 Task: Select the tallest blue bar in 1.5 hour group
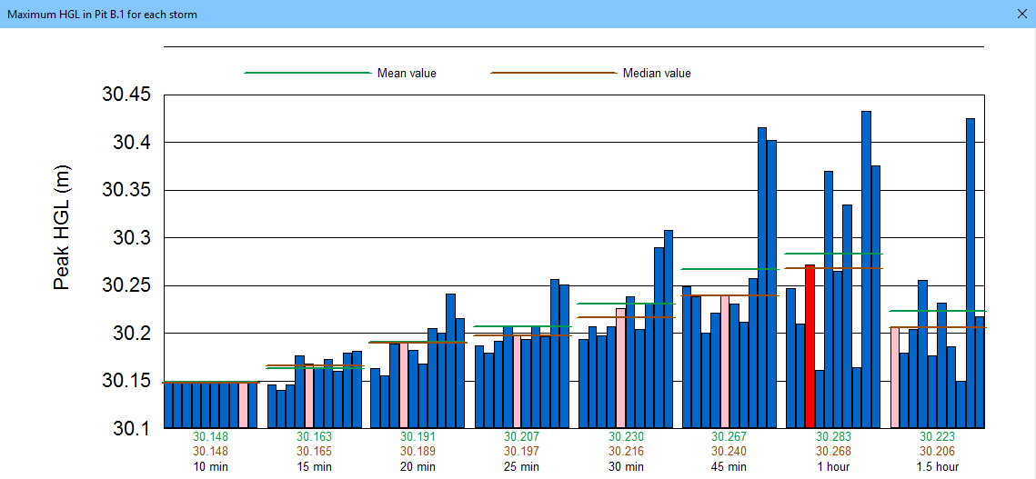tap(971, 273)
